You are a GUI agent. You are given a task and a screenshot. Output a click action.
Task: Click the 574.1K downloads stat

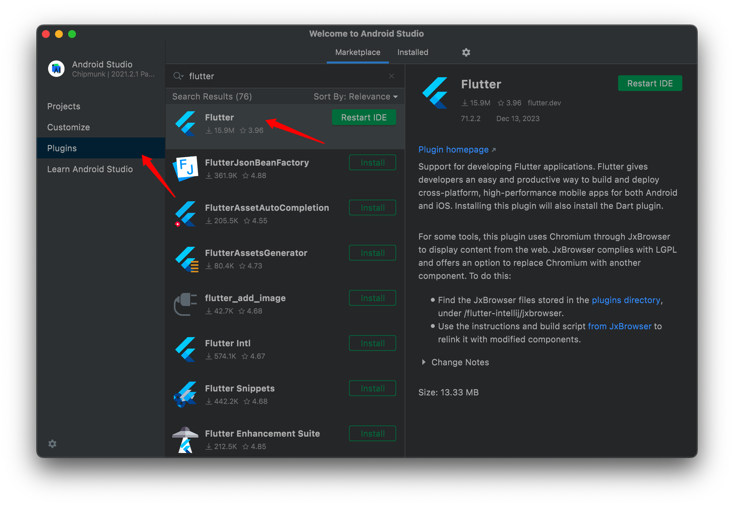(221, 356)
